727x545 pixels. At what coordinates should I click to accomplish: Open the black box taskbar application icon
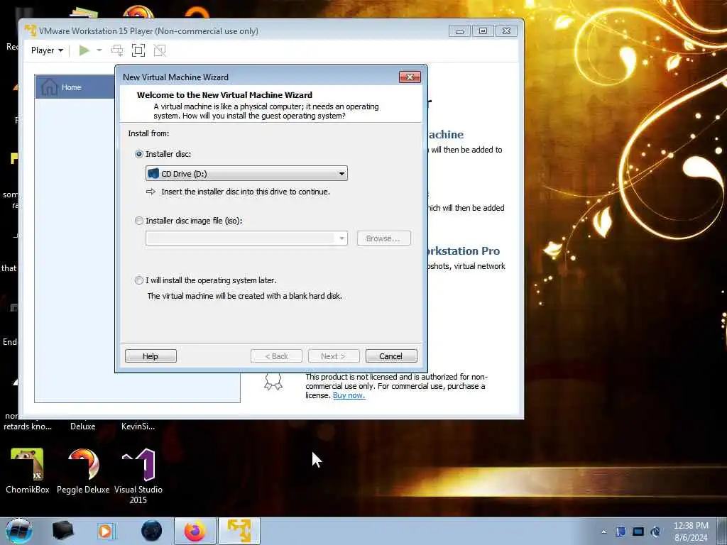coord(62,531)
